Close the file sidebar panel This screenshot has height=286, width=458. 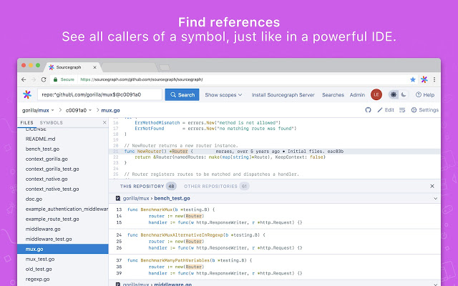[104, 122]
